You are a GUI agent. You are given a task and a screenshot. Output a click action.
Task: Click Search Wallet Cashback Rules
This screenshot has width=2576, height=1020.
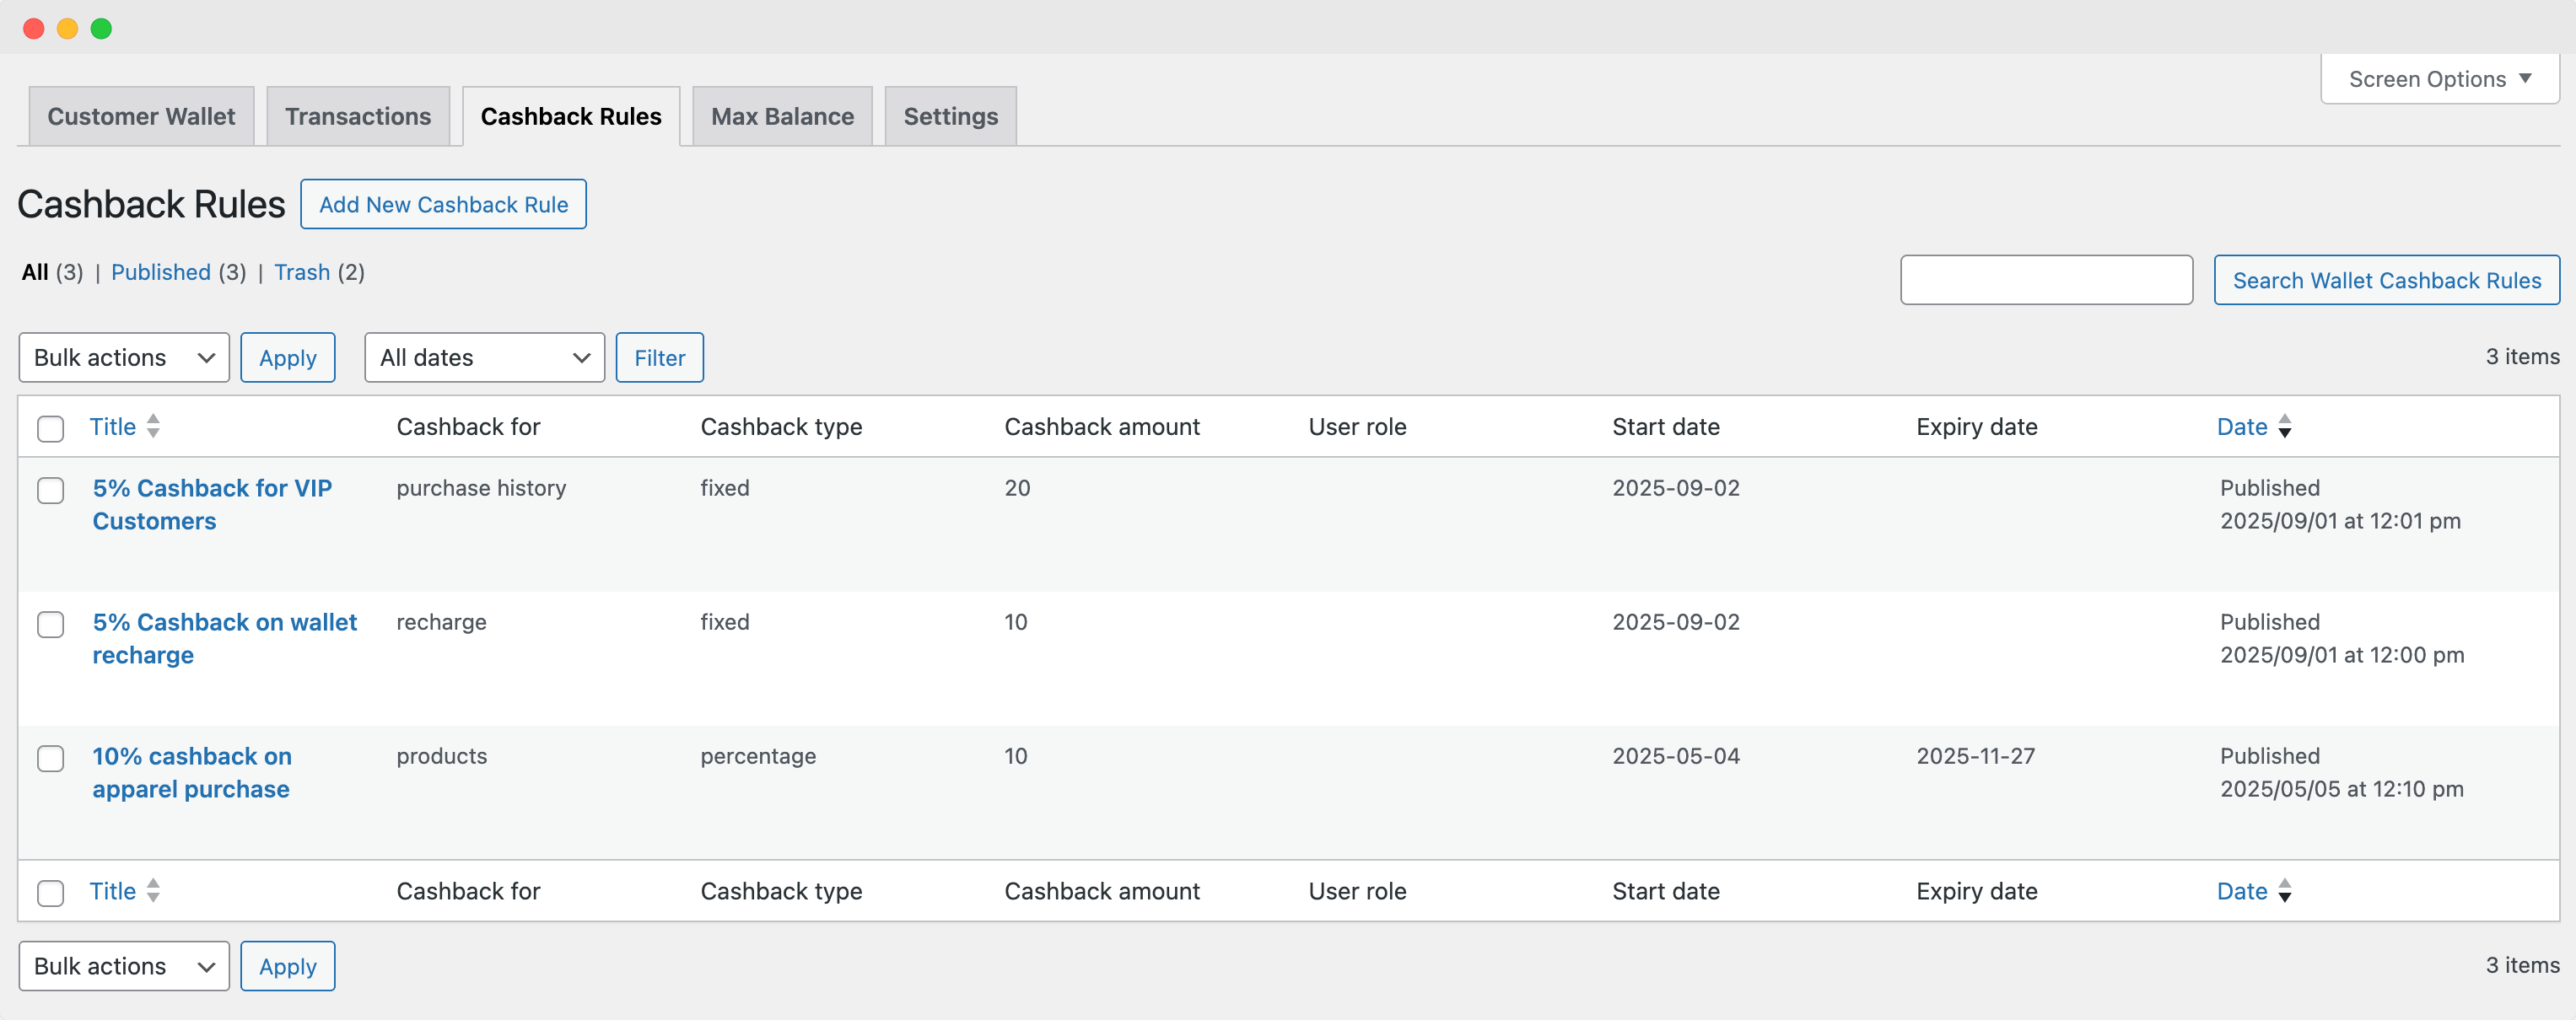[x=2386, y=280]
